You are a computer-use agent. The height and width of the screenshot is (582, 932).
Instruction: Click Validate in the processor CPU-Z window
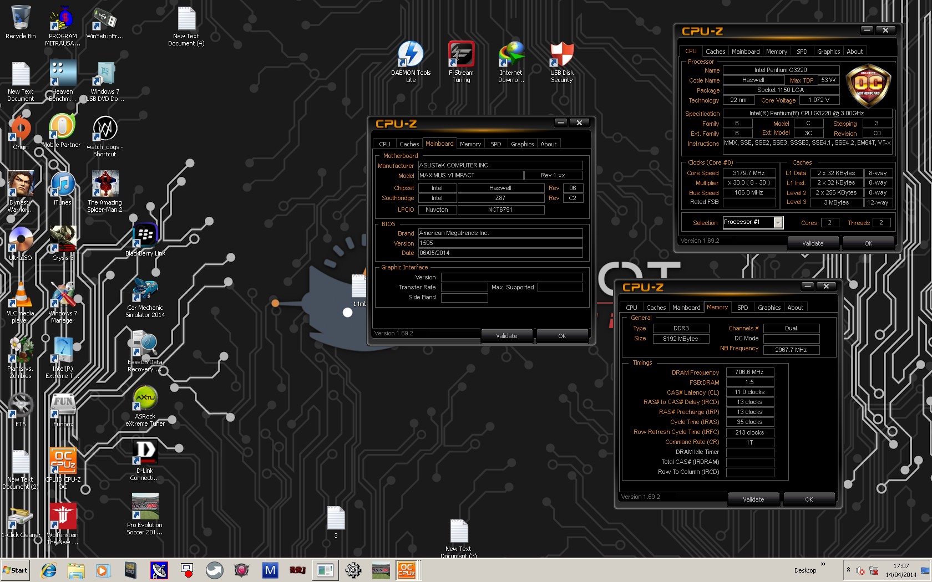tap(813, 243)
